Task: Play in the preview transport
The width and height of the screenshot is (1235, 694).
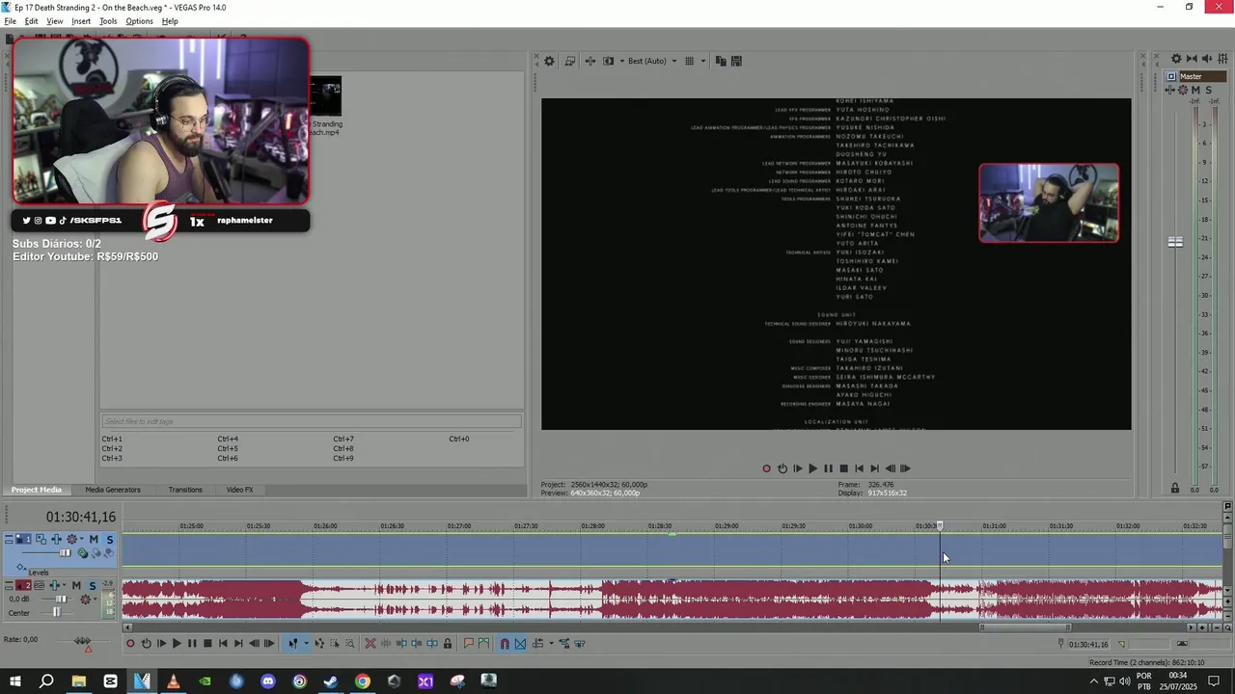Action: point(812,468)
